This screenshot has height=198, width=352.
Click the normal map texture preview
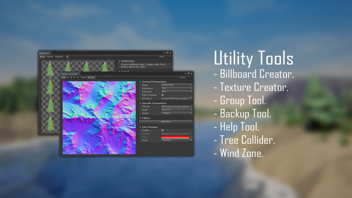coord(99,118)
